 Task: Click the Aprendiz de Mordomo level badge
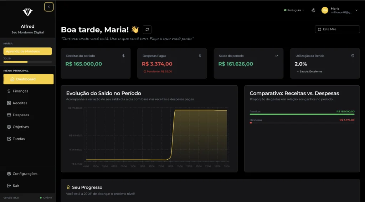coord(27,51)
